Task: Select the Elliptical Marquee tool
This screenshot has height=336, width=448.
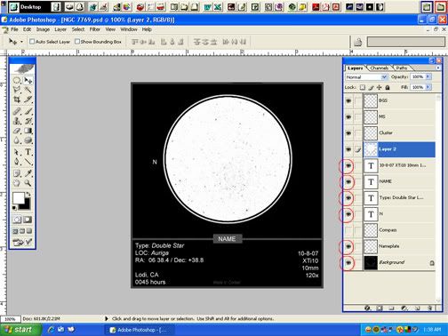Action: [x=17, y=80]
